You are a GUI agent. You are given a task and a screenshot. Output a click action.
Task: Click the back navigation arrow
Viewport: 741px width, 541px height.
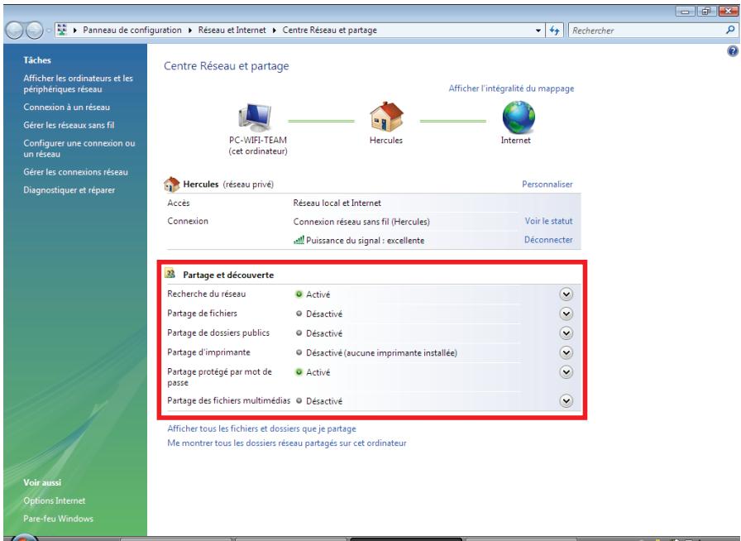pyautogui.click(x=15, y=31)
